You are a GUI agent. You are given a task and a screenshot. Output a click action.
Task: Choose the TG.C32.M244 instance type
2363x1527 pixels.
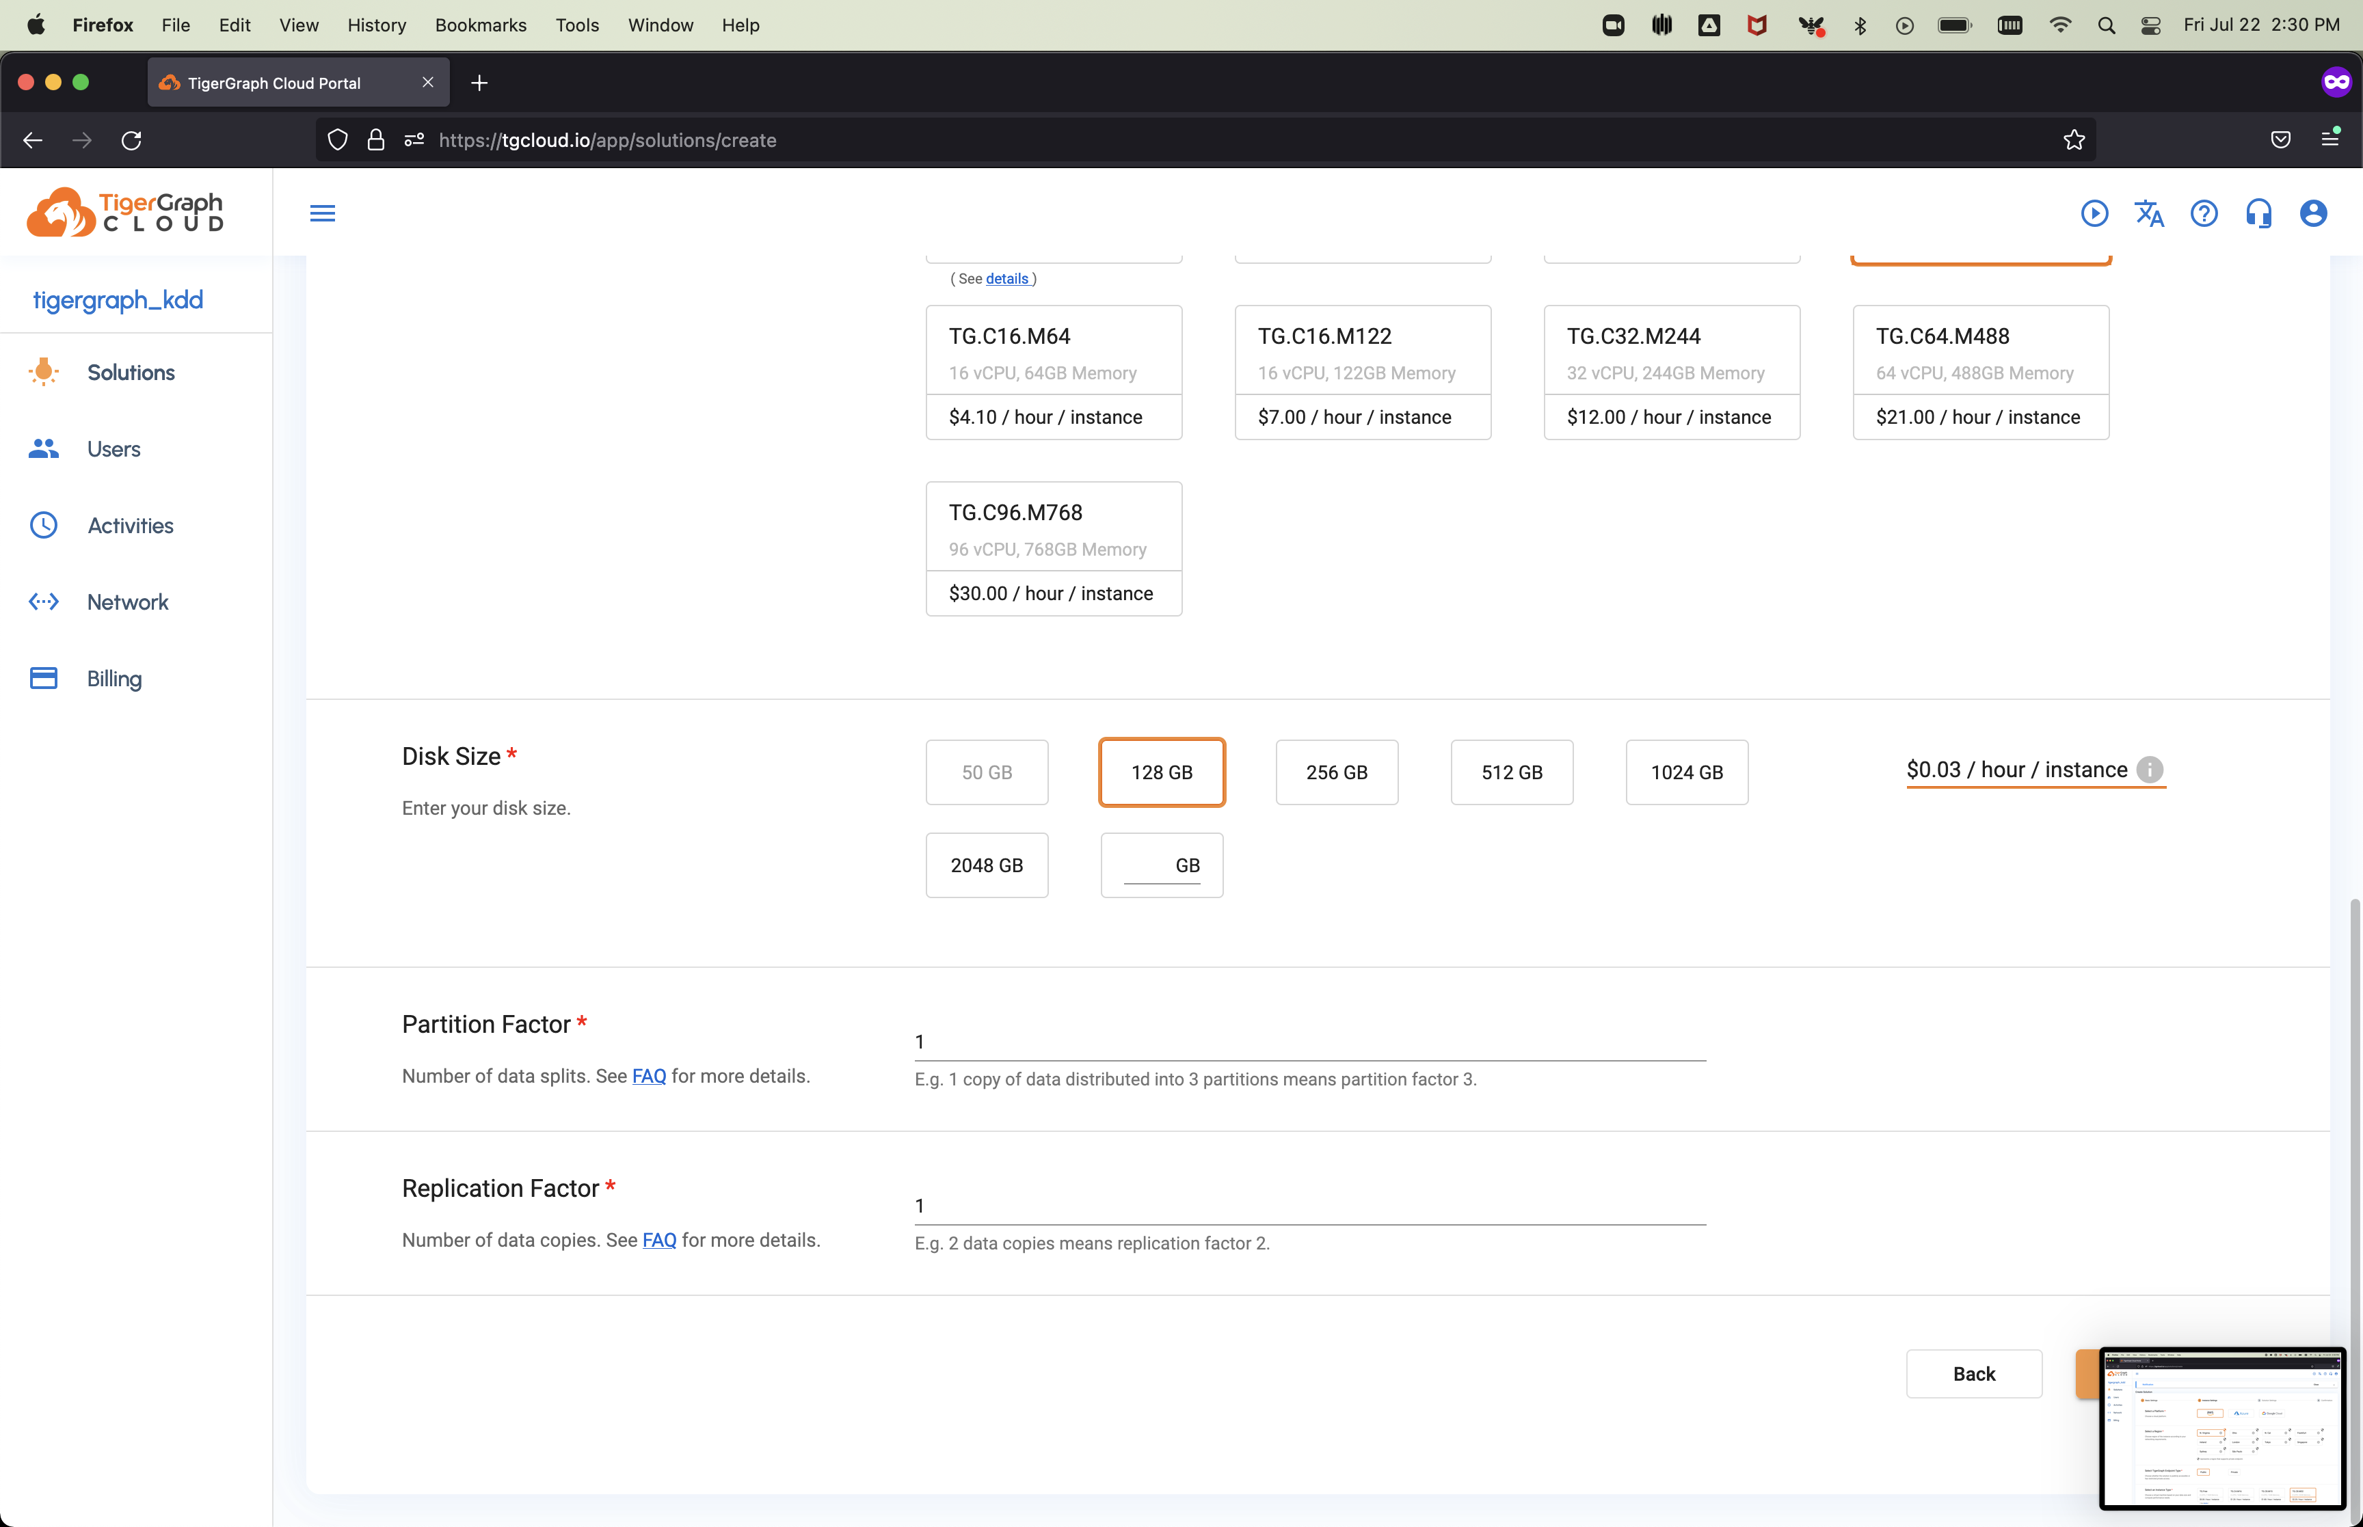coord(1671,373)
